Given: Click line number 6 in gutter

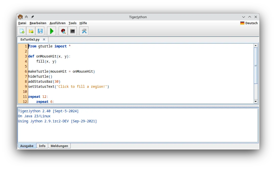Looking at the screenshot, I should point(26,71).
